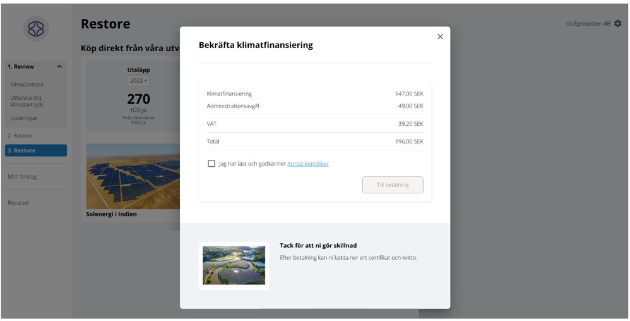Click the Solenergi i Indien title
Viewport: 630px width, 321px height.
click(x=112, y=214)
